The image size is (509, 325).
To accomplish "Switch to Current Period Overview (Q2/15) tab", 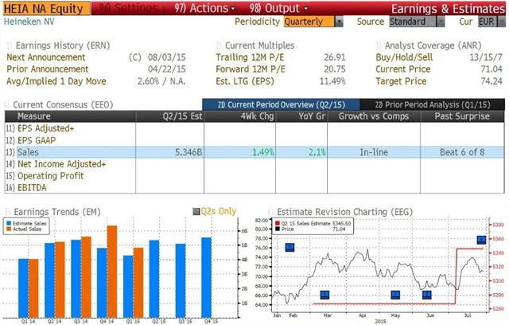I will [x=281, y=104].
